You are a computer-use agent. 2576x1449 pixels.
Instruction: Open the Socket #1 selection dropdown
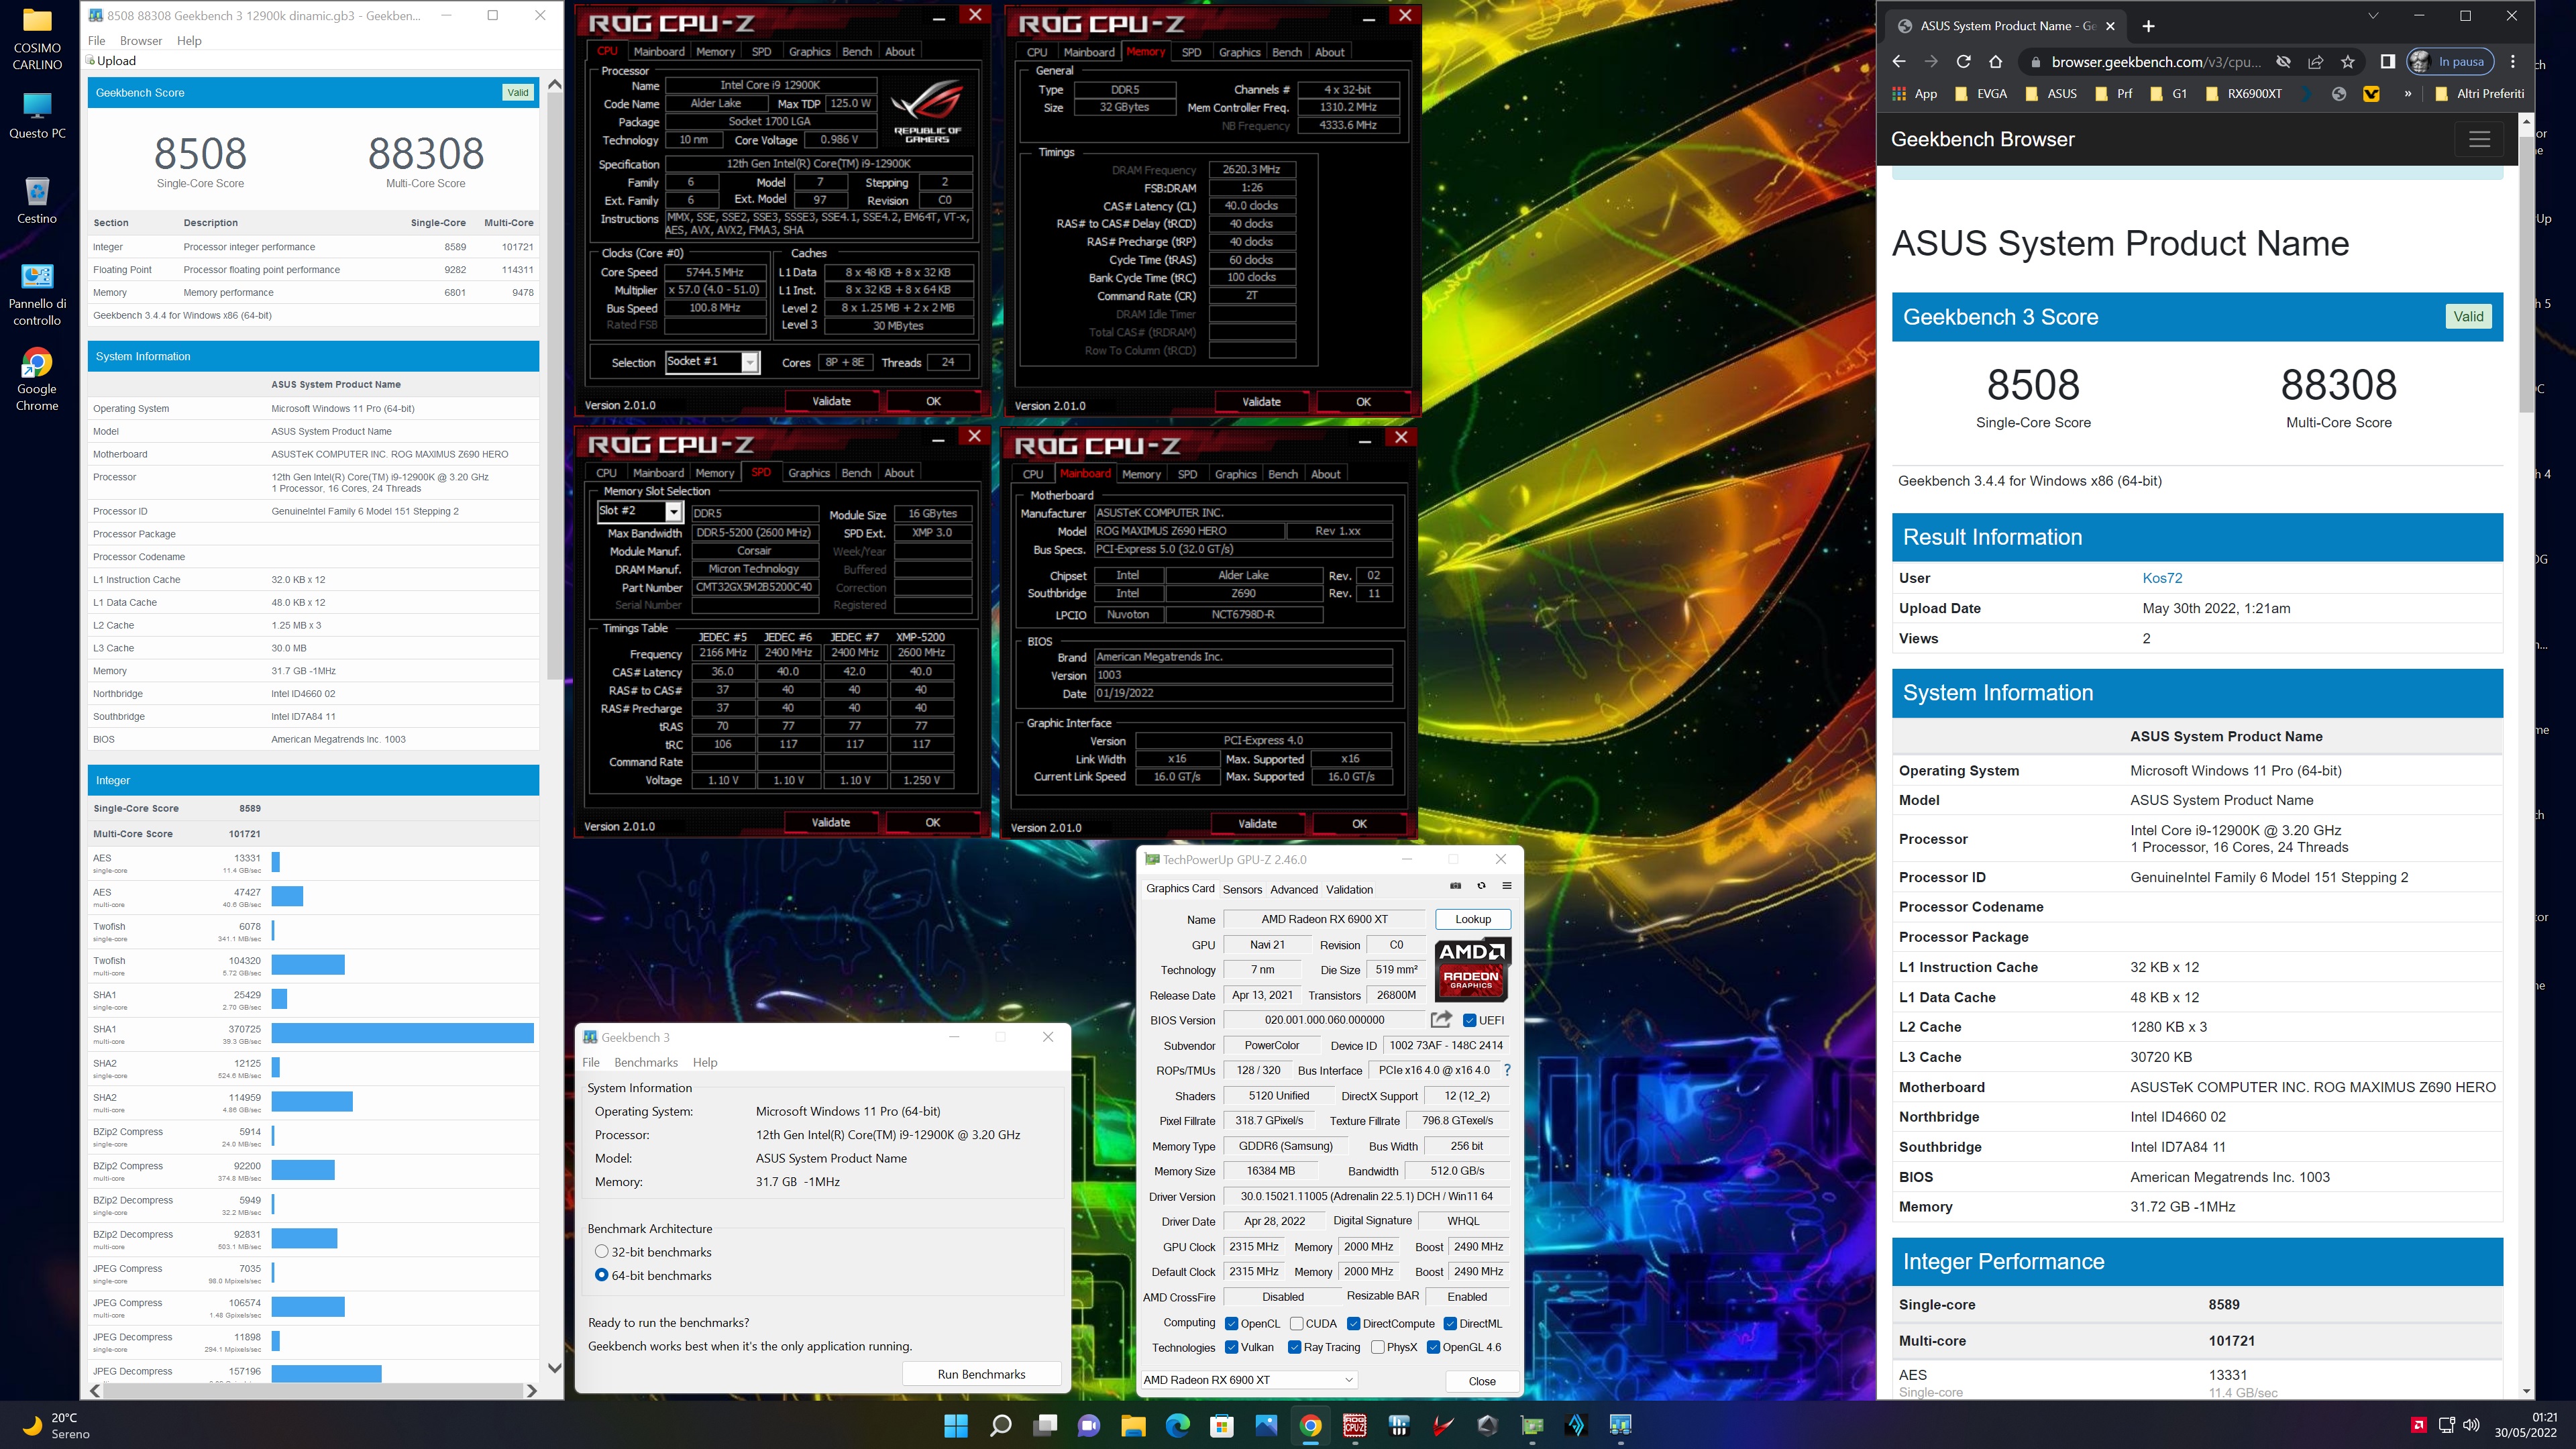click(750, 362)
